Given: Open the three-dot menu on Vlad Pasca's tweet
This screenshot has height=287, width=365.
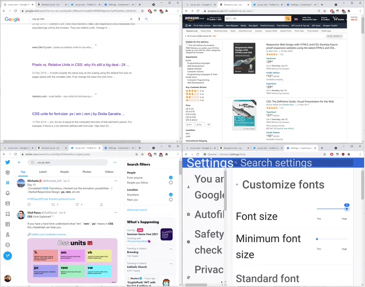Looking at the screenshot, I should tap(116, 212).
